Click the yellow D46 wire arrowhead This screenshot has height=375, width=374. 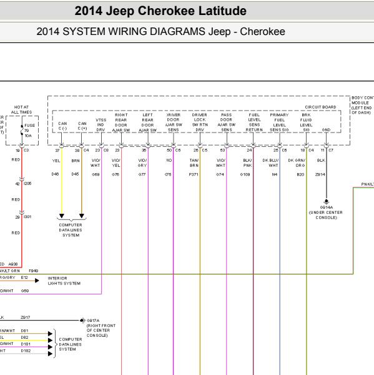pos(62,216)
